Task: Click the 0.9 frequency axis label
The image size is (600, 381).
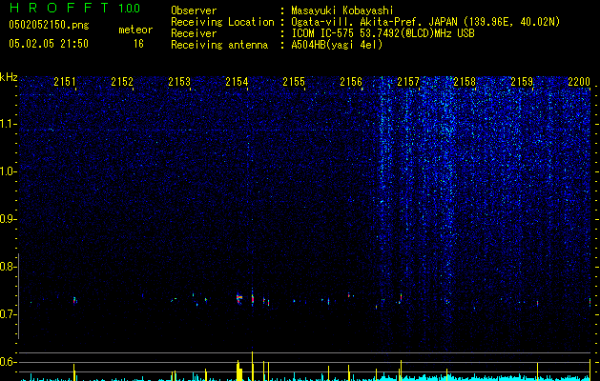Action: point(8,219)
